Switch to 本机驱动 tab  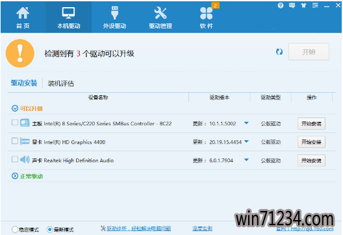click(x=68, y=18)
